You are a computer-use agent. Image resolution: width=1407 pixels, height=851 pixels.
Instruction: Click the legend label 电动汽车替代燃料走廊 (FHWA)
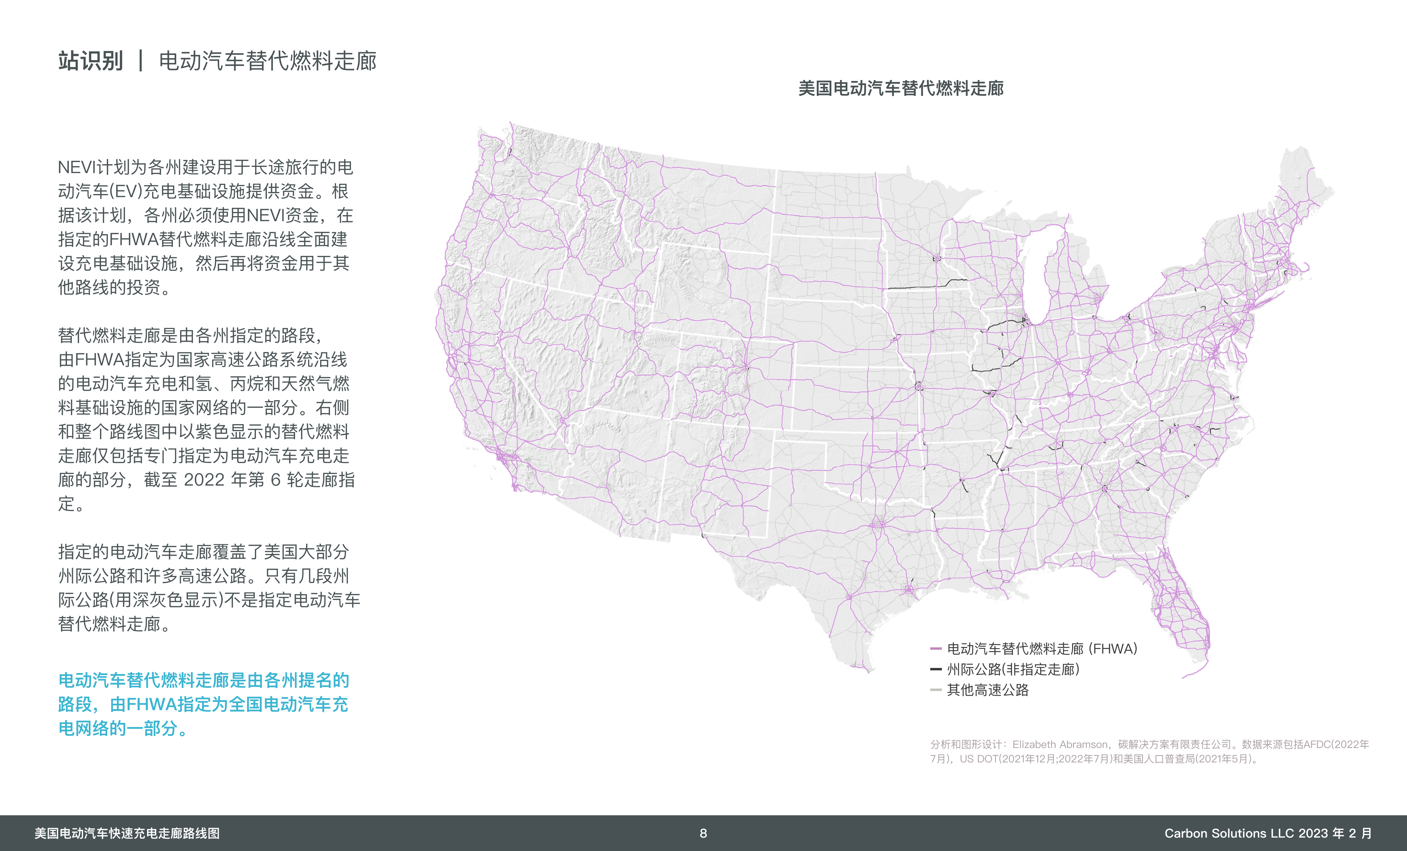click(1042, 648)
